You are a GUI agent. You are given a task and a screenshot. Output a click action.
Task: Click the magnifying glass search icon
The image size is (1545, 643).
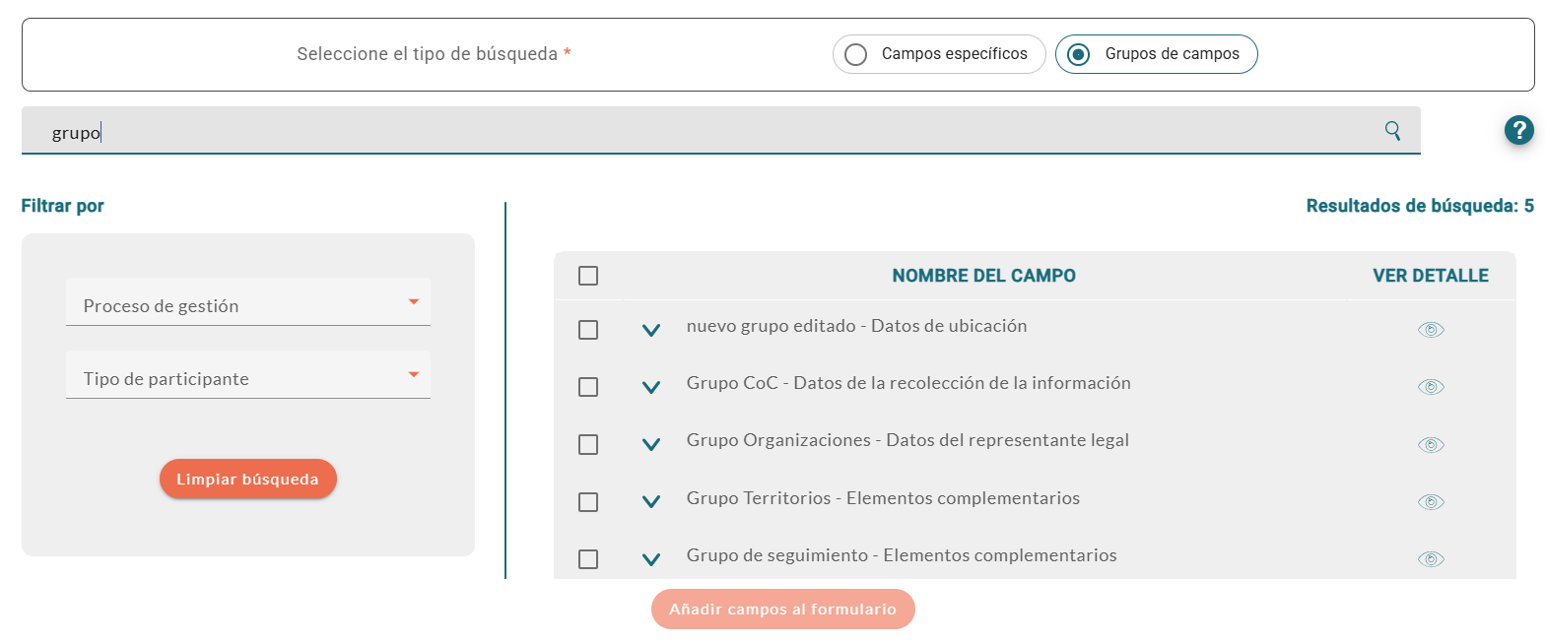click(x=1392, y=131)
